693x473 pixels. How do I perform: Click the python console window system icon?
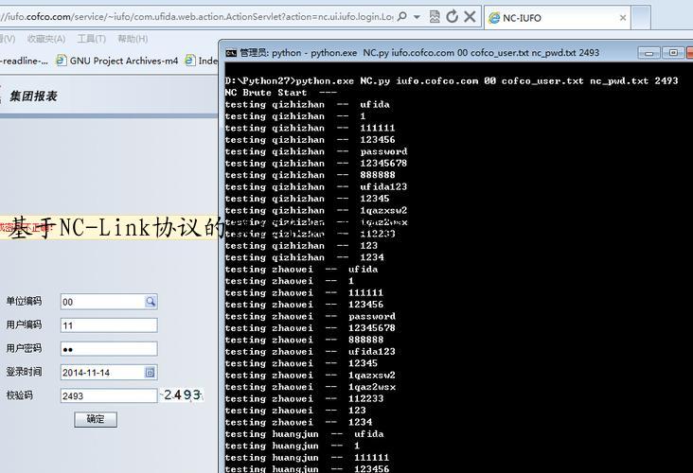point(231,53)
